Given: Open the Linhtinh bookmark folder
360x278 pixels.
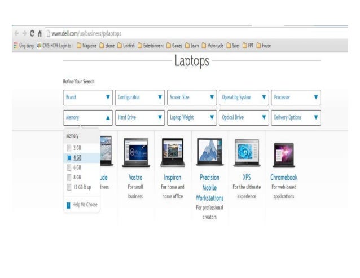Looking at the screenshot, I should pos(126,46).
